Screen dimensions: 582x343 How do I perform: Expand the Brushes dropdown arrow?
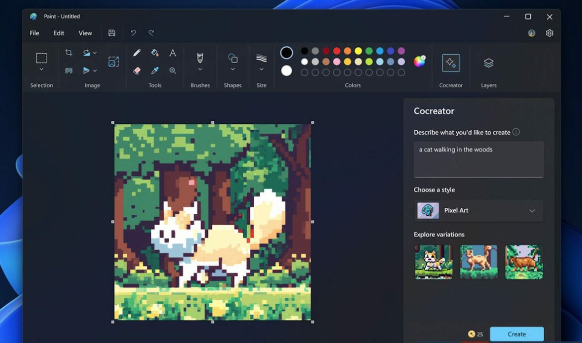(x=200, y=70)
